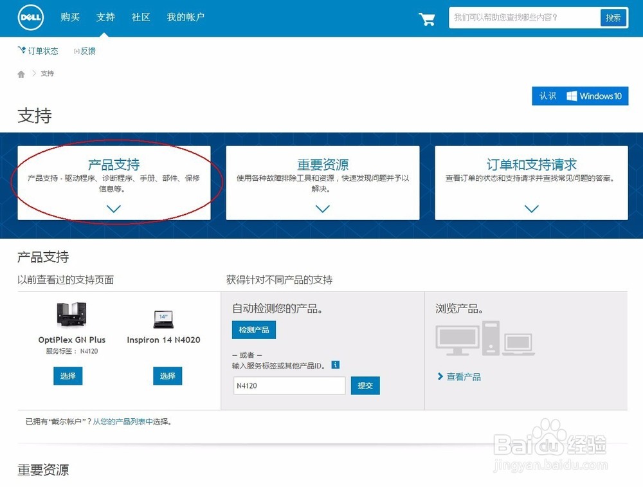Viewport: 643px width, 487px height.
Task: Click the home breadcrumb icon
Action: (x=21, y=74)
